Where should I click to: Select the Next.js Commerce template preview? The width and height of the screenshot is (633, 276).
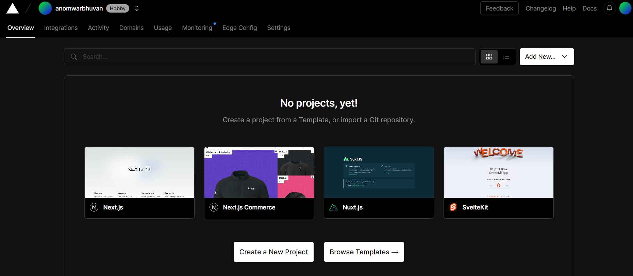pyautogui.click(x=259, y=172)
